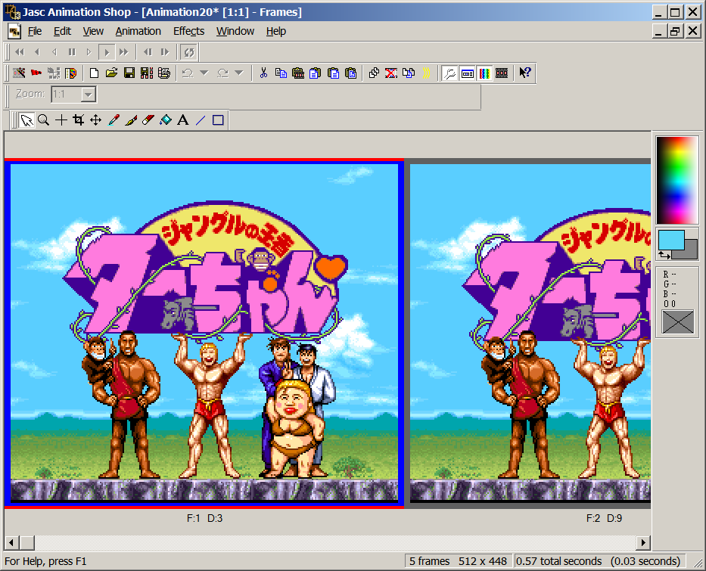Toggle the color palette rainbow button

coord(484,73)
